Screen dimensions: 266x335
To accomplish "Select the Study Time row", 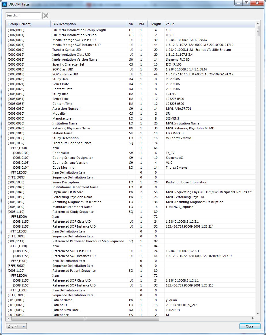I will (131, 94).
